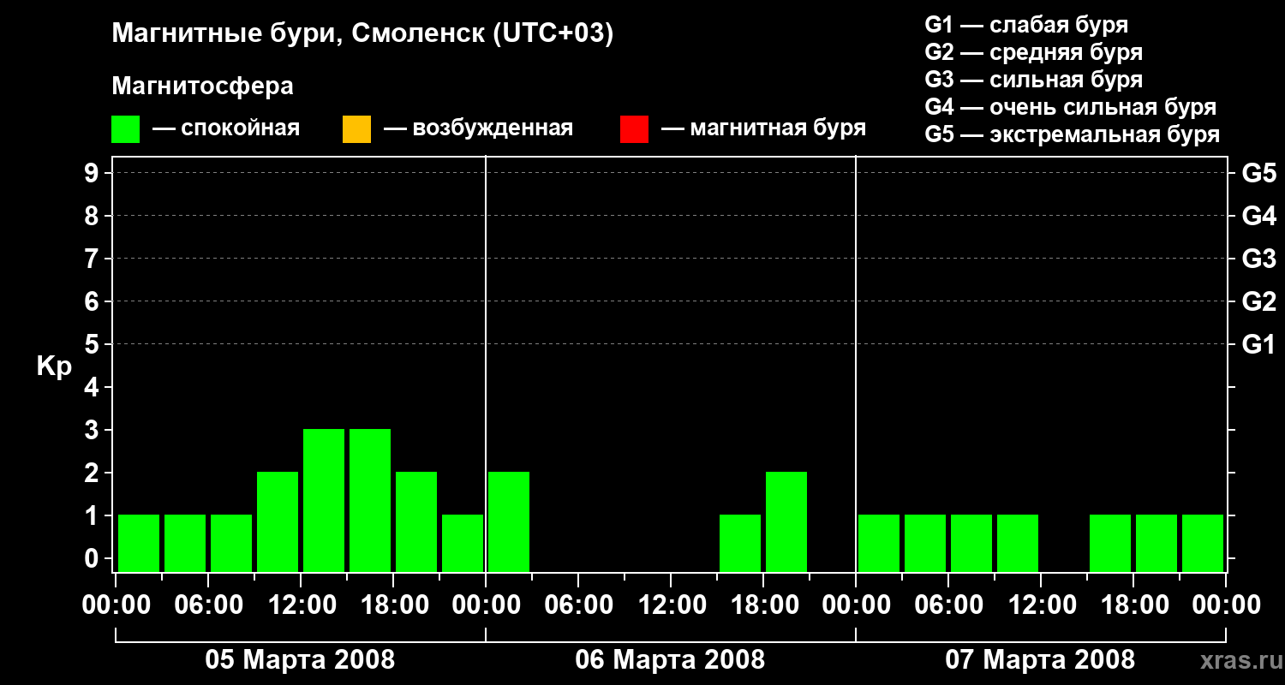Click the Kp 2 bar before 12:00 on 05 March
Screen dimensions: 1285x685
pyautogui.click(x=278, y=521)
